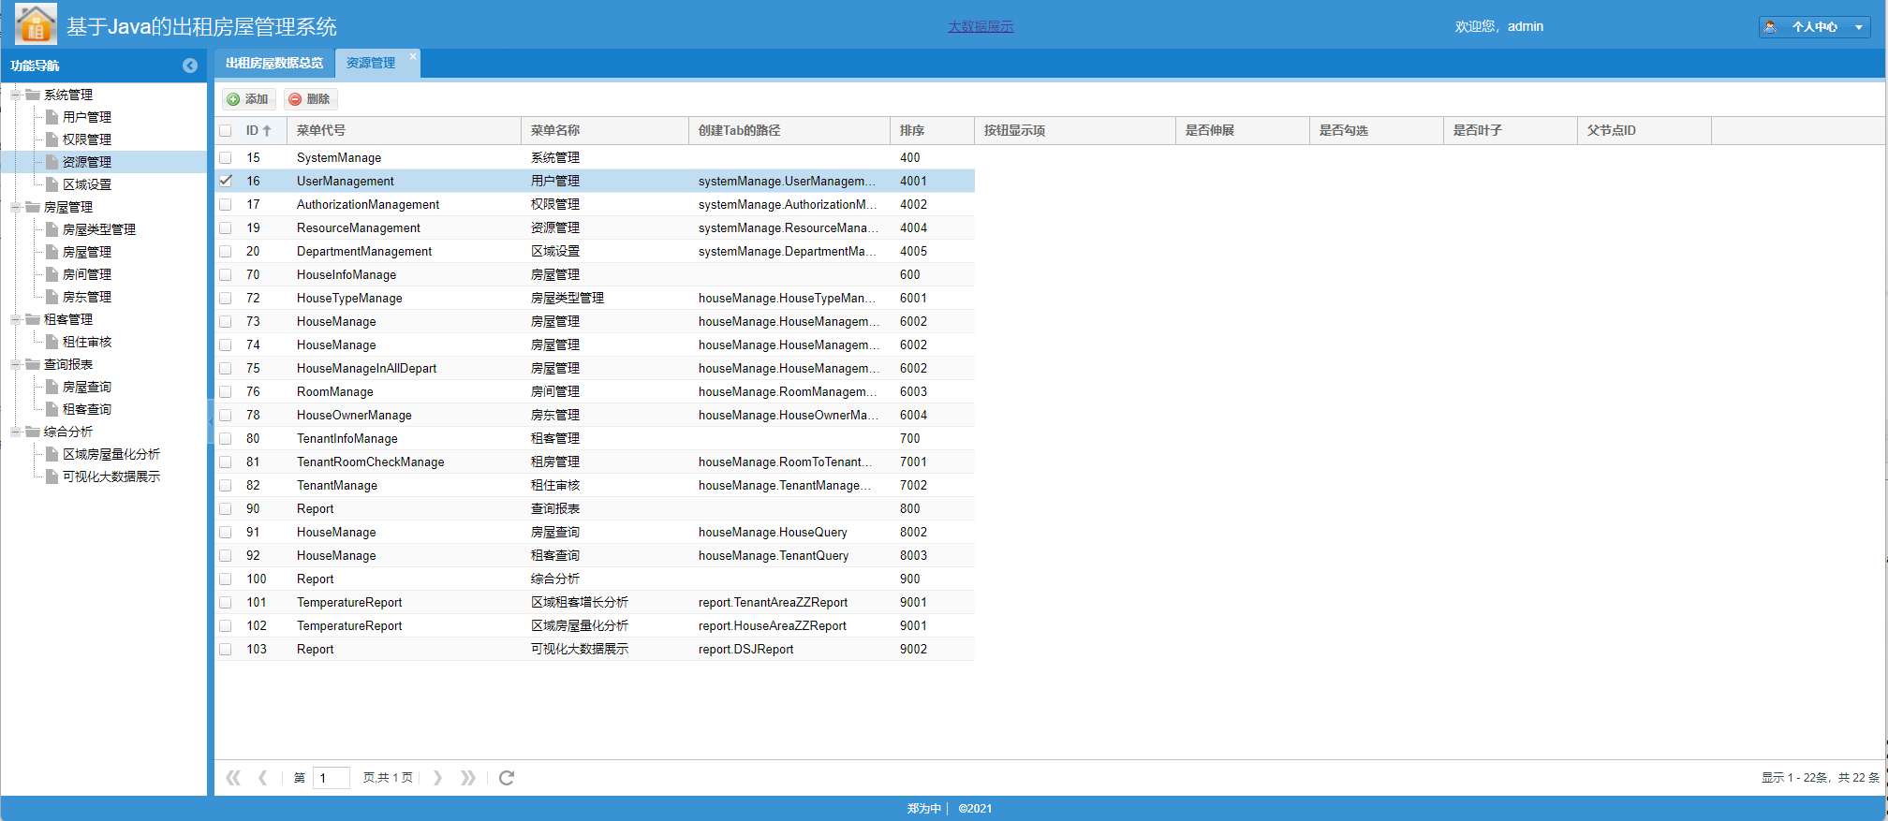The image size is (1888, 821).
Task: Collapse the 功能导航 sidebar panel arrow
Action: tap(190, 66)
